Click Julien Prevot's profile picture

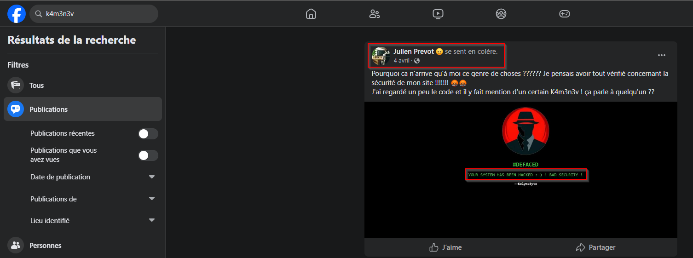[381, 56]
